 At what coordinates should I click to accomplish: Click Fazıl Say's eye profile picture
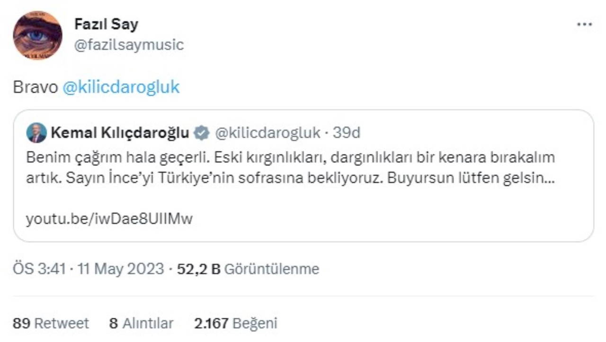tap(37, 35)
